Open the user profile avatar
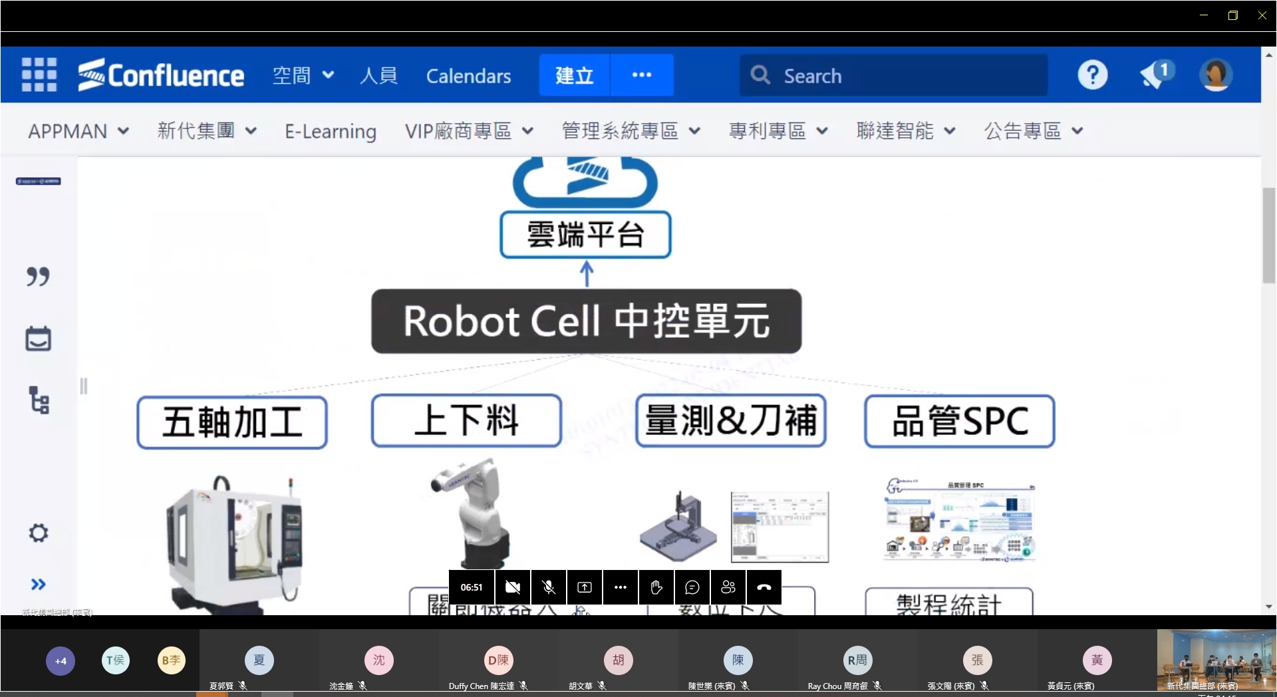The image size is (1277, 697). [x=1216, y=75]
